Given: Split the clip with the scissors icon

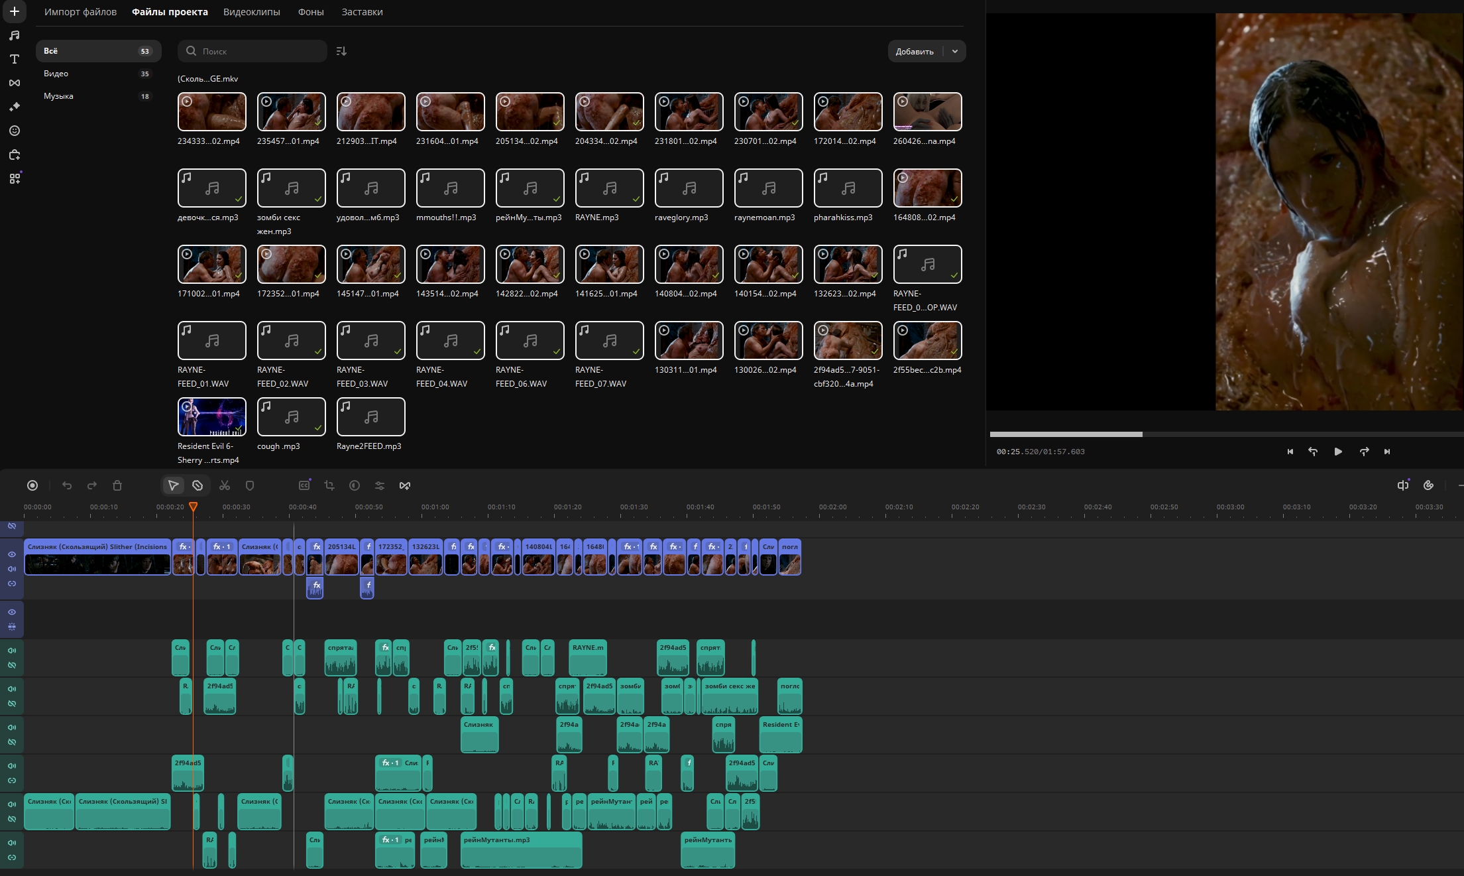Looking at the screenshot, I should pos(225,485).
